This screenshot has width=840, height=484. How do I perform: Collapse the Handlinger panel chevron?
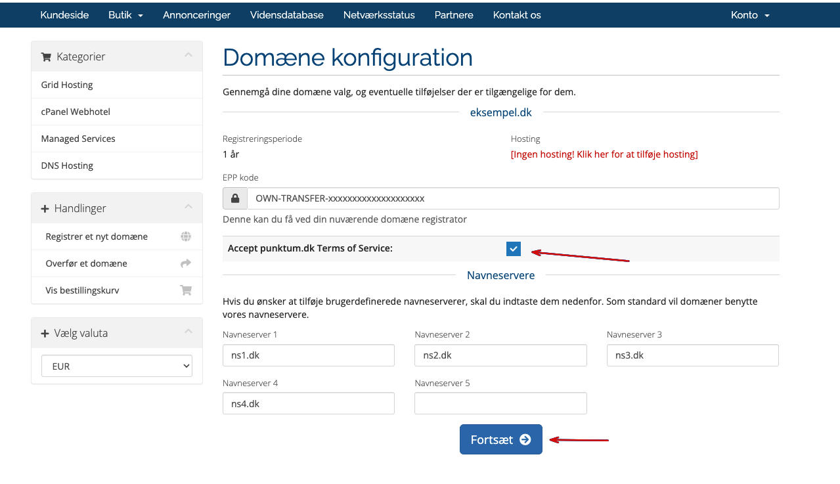click(188, 207)
